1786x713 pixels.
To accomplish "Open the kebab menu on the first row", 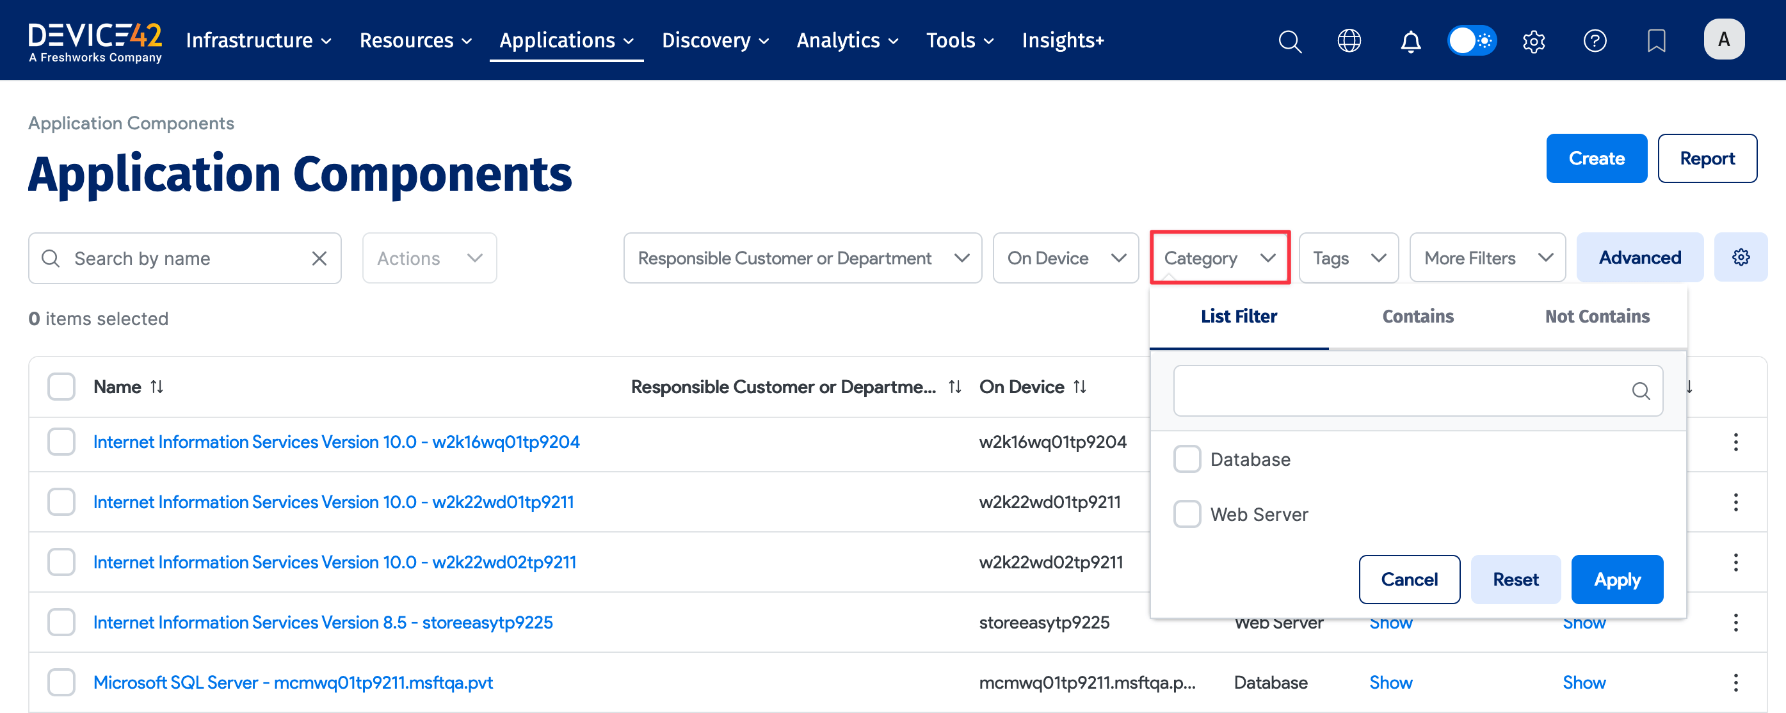I will [x=1736, y=442].
